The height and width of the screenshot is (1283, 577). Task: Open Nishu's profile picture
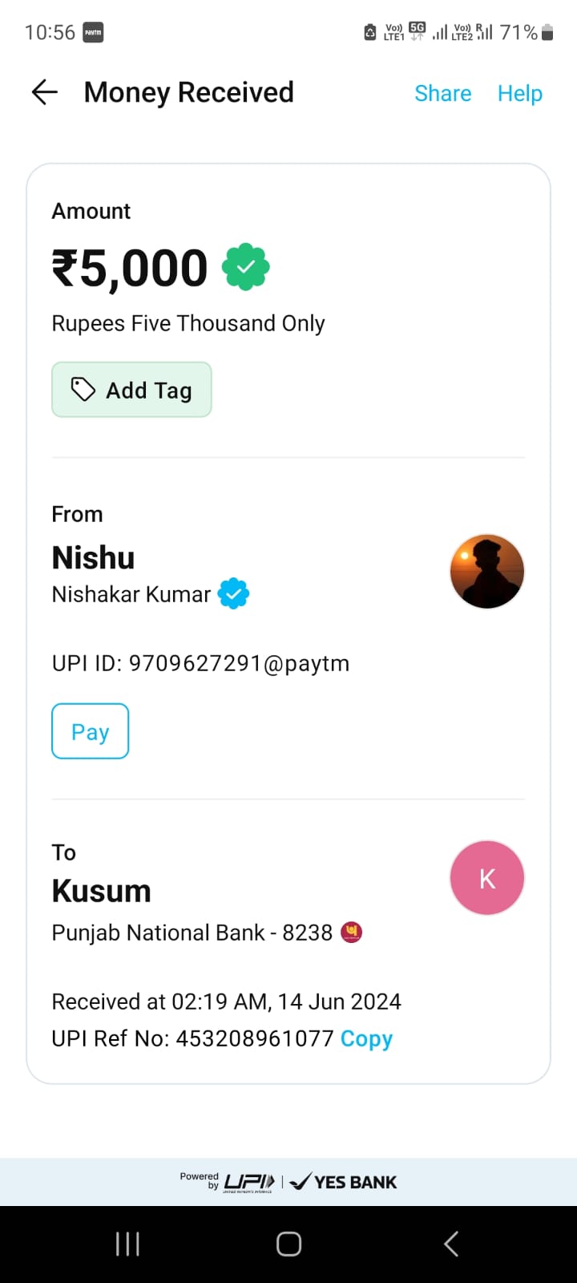486,572
